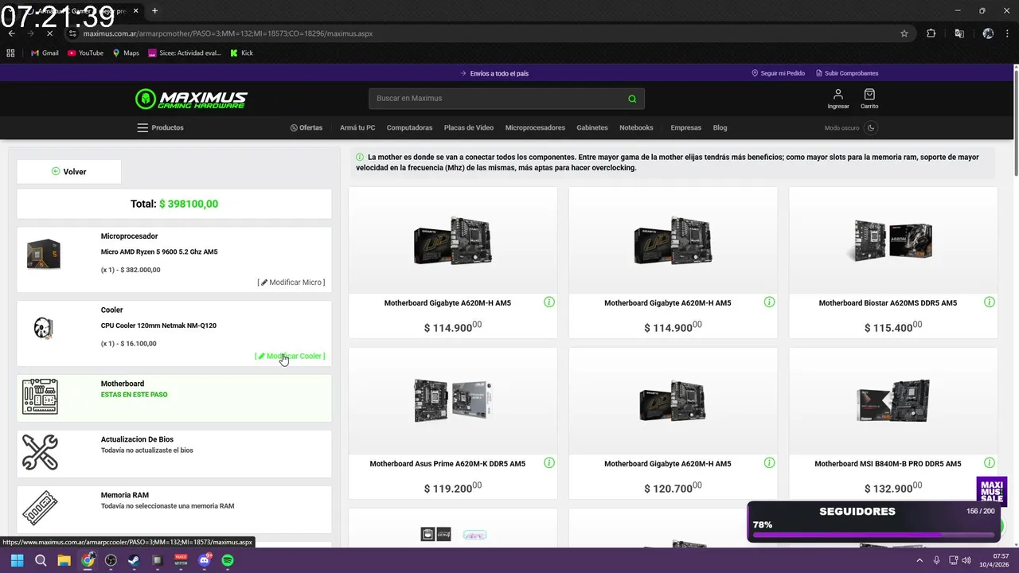Screen dimensions: 1019x573
Task: Open Spotify from the taskbar
Action: coord(228,560)
